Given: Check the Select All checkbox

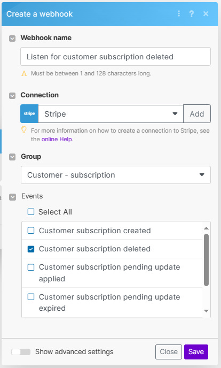Looking at the screenshot, I should (31, 212).
